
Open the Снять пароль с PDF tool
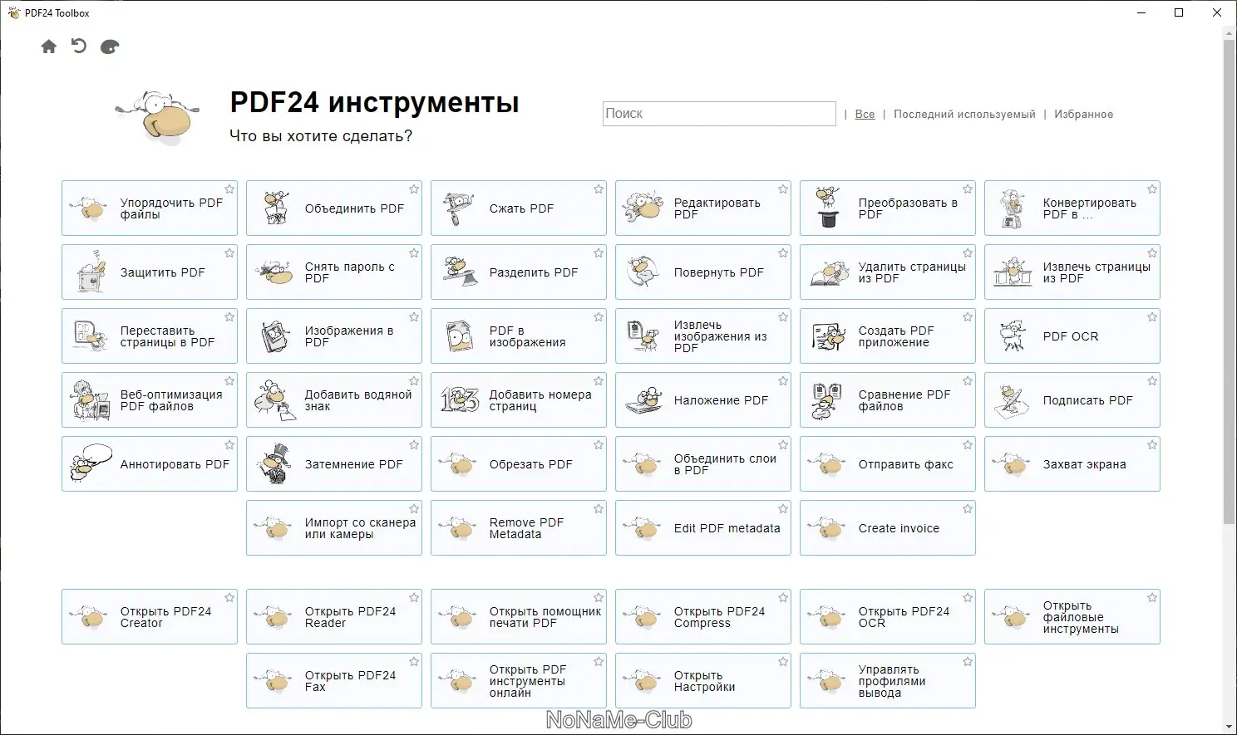pyautogui.click(x=334, y=272)
